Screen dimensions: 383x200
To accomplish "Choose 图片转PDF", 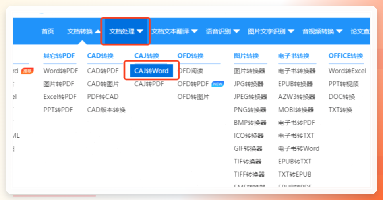I will point(59,84).
